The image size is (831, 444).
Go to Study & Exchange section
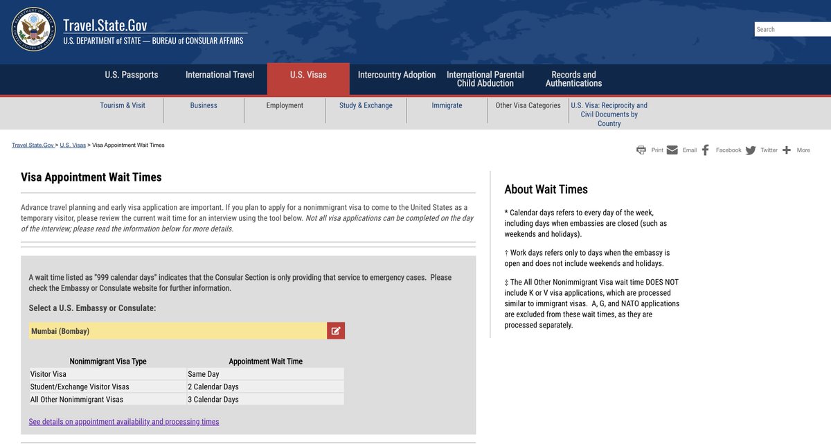coord(366,105)
